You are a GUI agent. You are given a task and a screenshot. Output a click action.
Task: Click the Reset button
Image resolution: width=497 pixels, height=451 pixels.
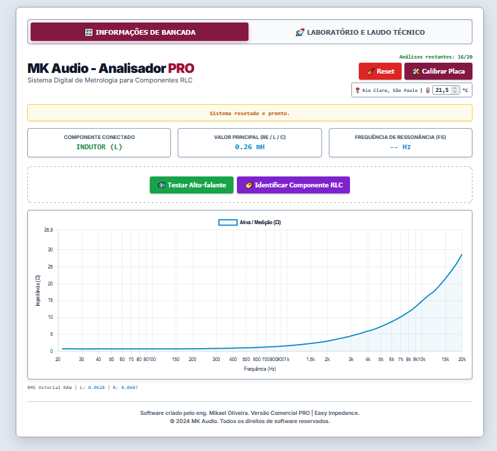pos(380,71)
